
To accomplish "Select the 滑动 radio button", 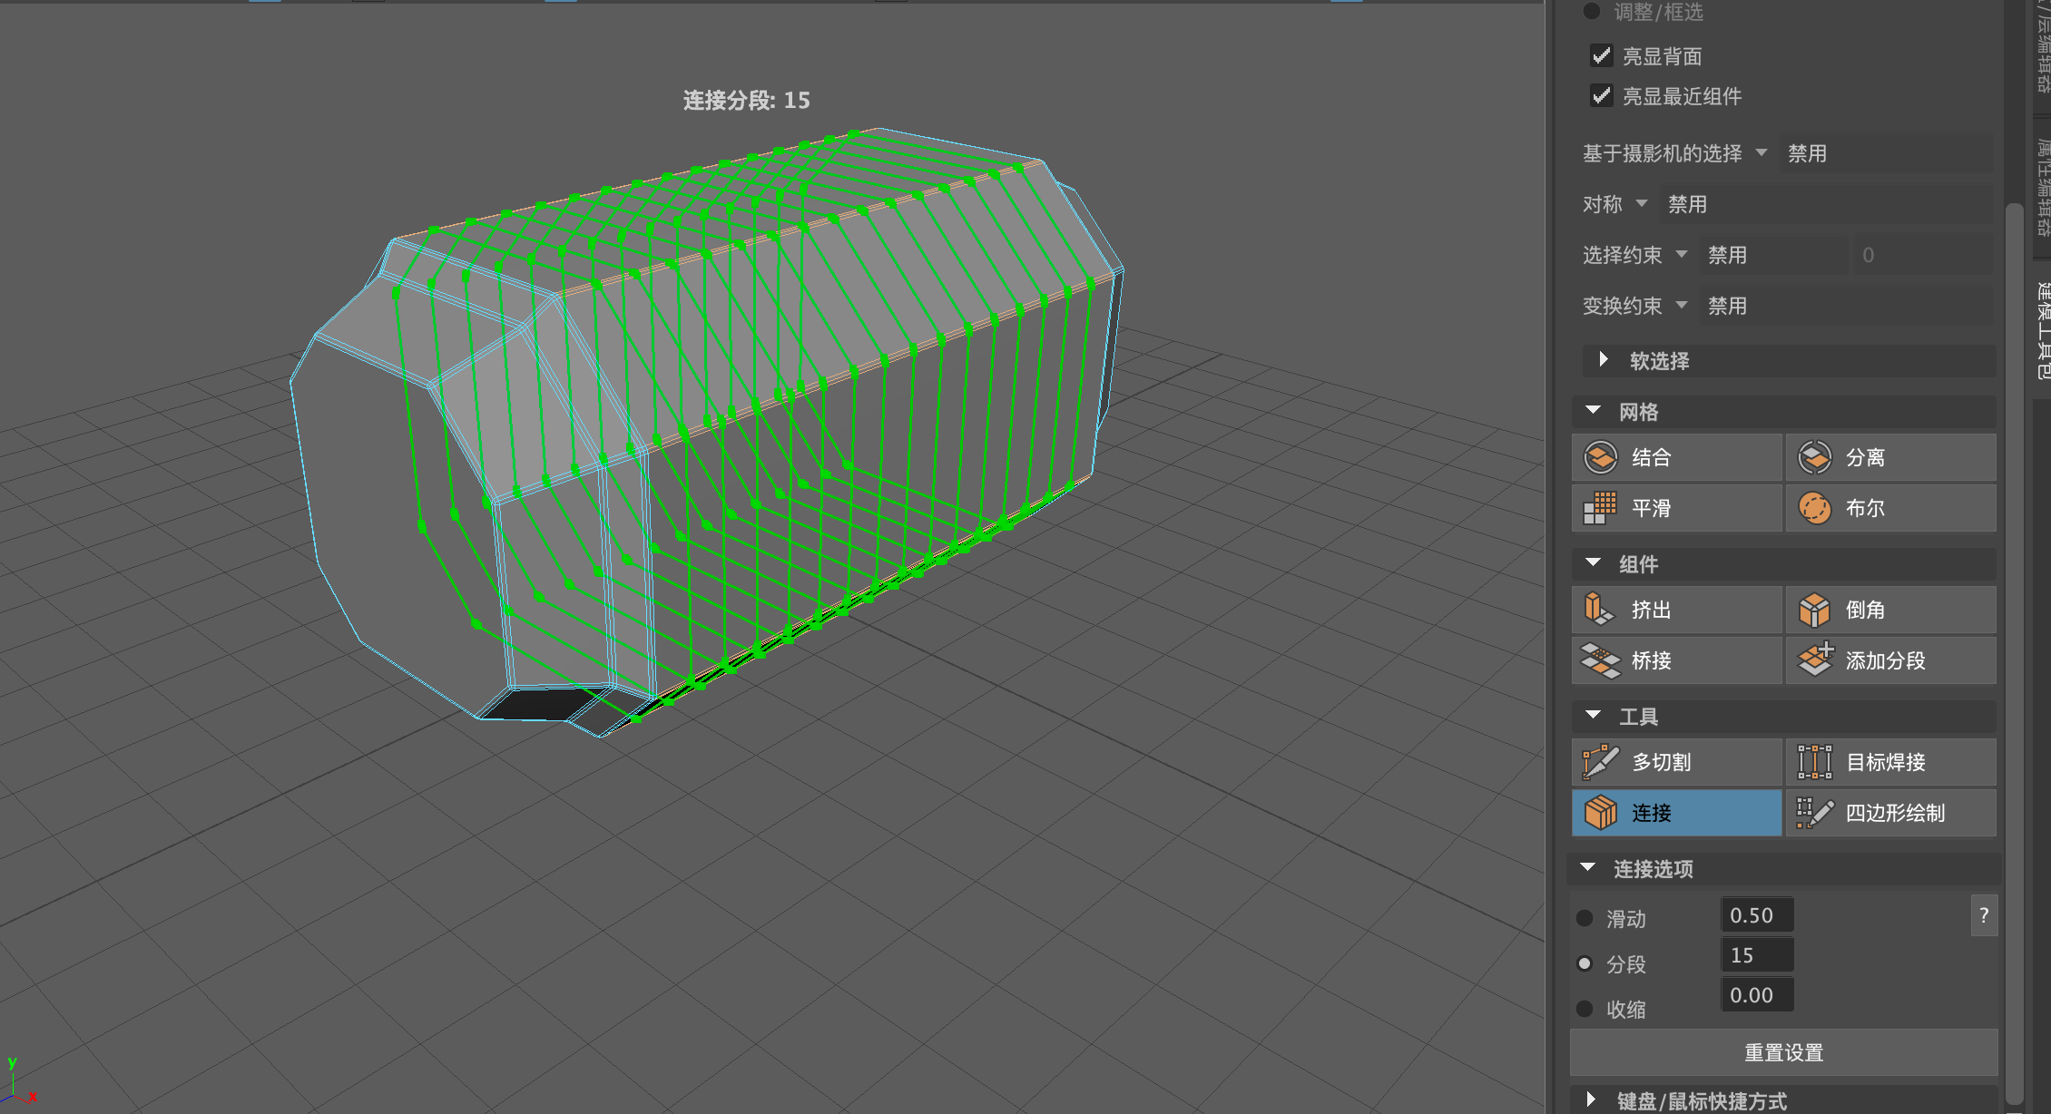I will 1585,918.
